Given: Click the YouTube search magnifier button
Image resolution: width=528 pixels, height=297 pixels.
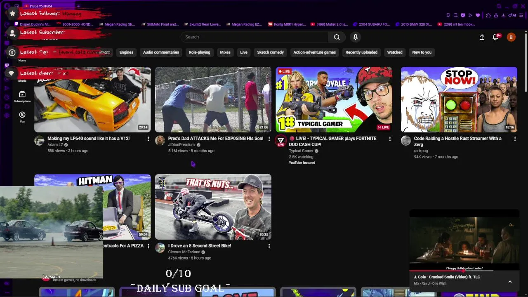Looking at the screenshot, I should point(337,37).
